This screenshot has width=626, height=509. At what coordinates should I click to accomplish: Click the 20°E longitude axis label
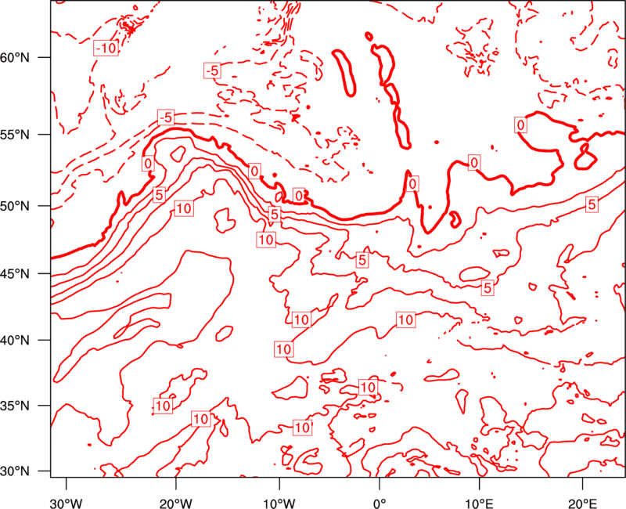[582, 504]
